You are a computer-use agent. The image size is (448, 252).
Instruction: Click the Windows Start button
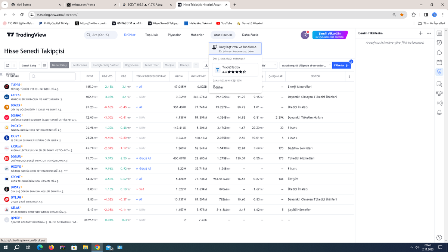tap(5, 247)
